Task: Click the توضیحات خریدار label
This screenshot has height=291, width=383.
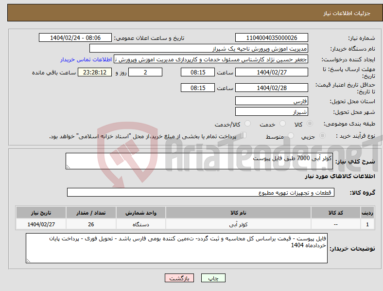Action: [x=352, y=249]
